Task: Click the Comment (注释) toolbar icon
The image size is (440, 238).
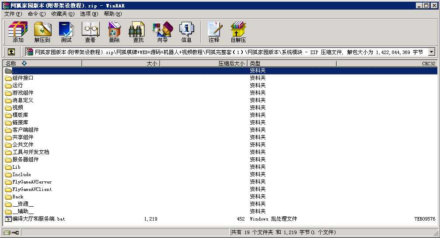Action: click(x=214, y=32)
